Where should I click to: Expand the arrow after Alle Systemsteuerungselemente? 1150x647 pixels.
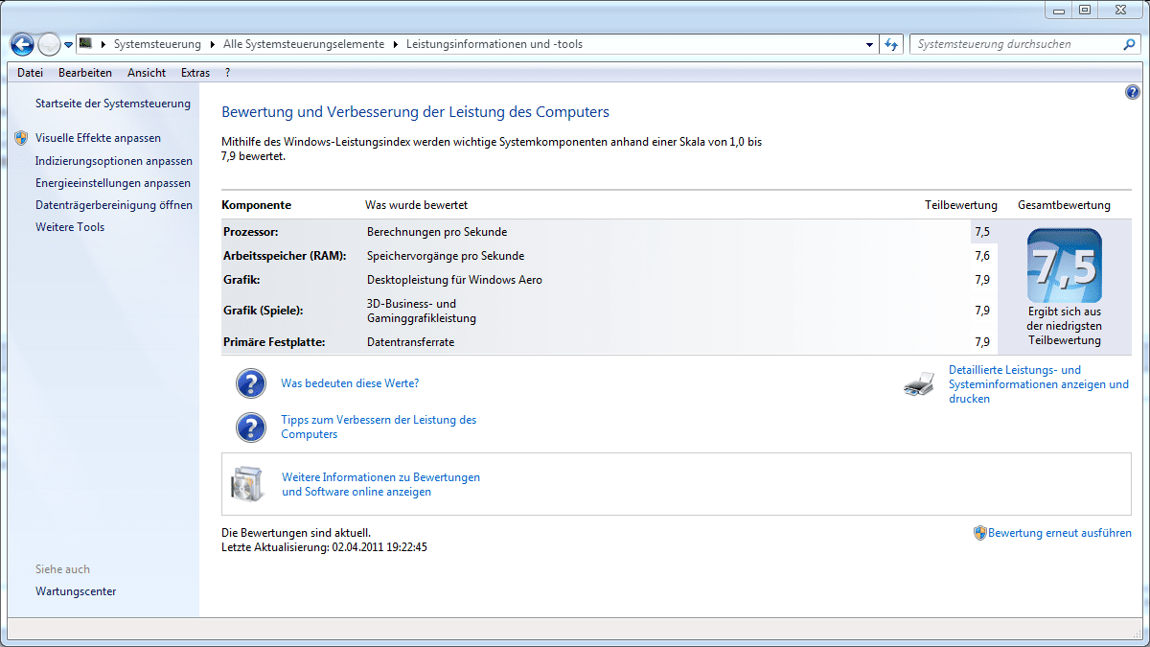[x=396, y=44]
